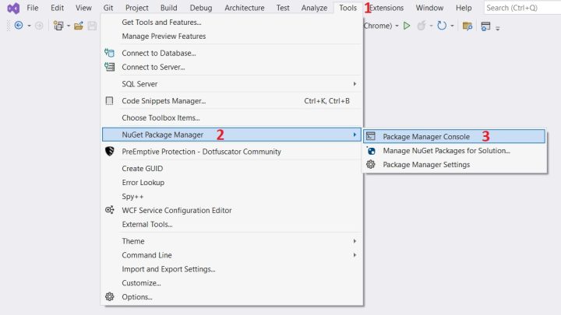Screen dimensions: 561x315
Task: Click the Package Manager Console icon
Action: [371, 136]
